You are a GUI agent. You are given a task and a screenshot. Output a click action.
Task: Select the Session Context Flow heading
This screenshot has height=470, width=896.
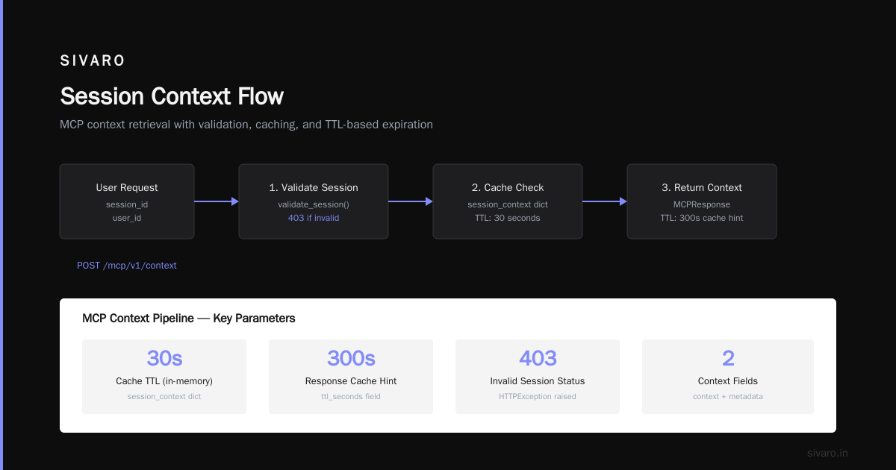[172, 96]
